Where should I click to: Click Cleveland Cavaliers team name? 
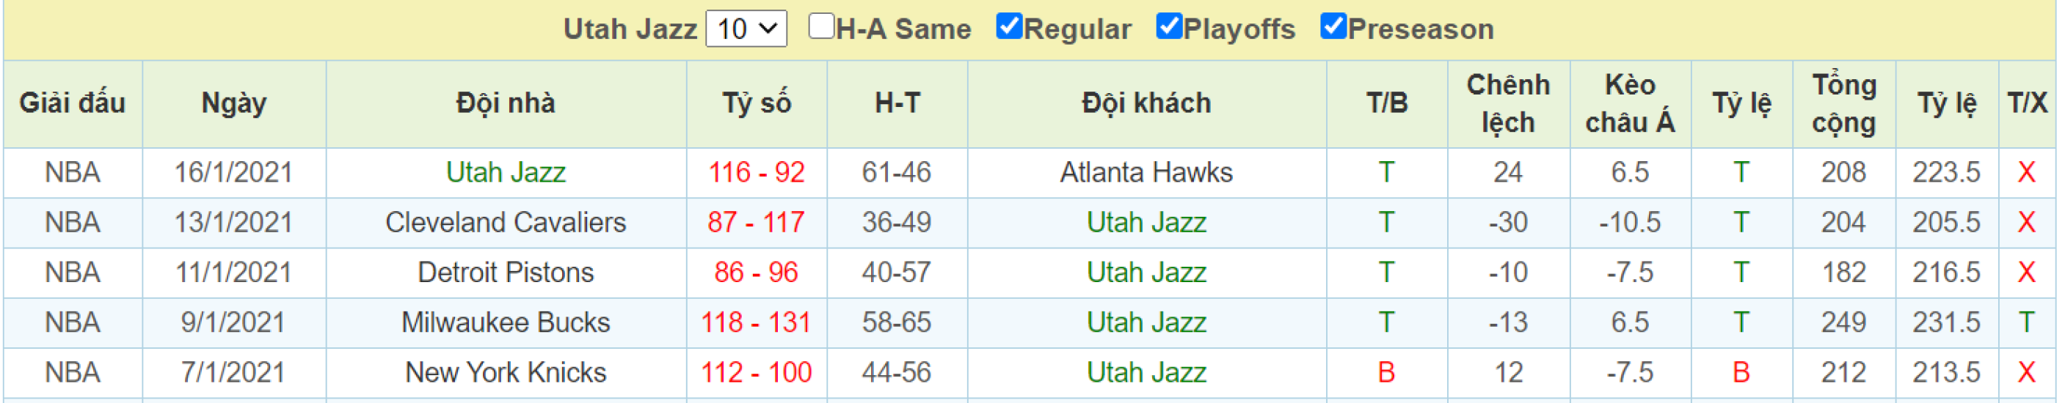506,222
